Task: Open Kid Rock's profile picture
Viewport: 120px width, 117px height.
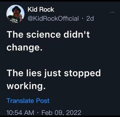Action: coord(15,14)
